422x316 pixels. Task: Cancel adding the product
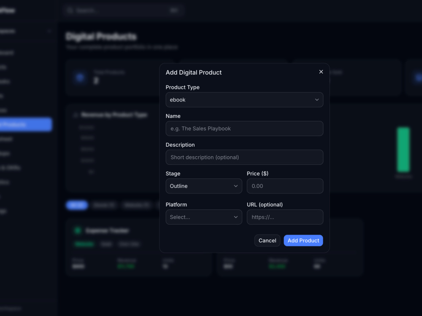click(267, 241)
